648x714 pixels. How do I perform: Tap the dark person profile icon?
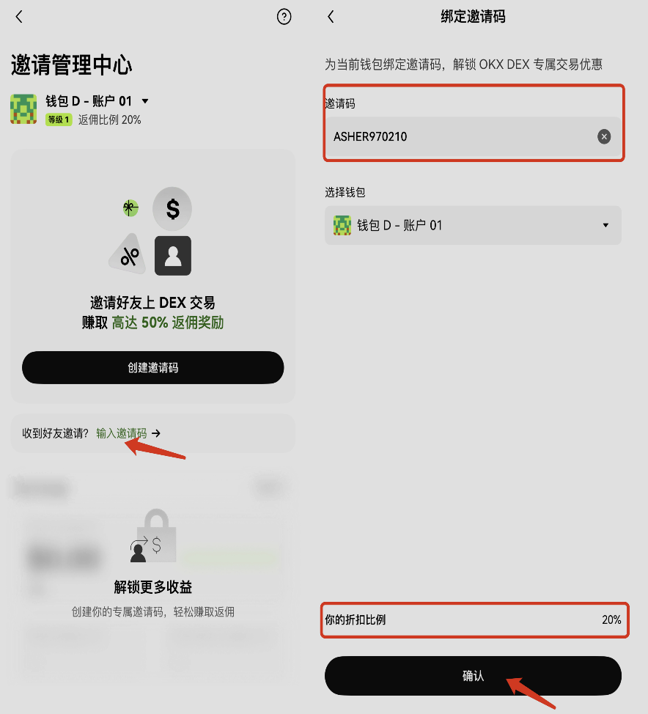coord(173,256)
